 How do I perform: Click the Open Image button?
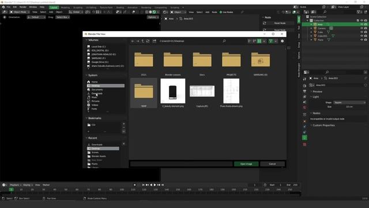click(x=246, y=164)
